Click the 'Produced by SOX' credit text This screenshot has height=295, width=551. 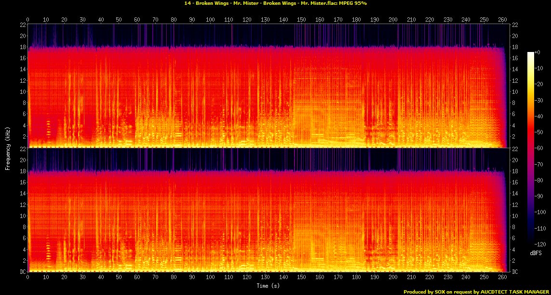click(476, 292)
